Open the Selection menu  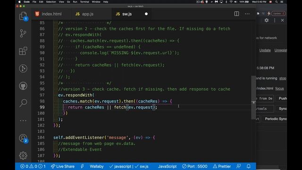click(51, 2)
